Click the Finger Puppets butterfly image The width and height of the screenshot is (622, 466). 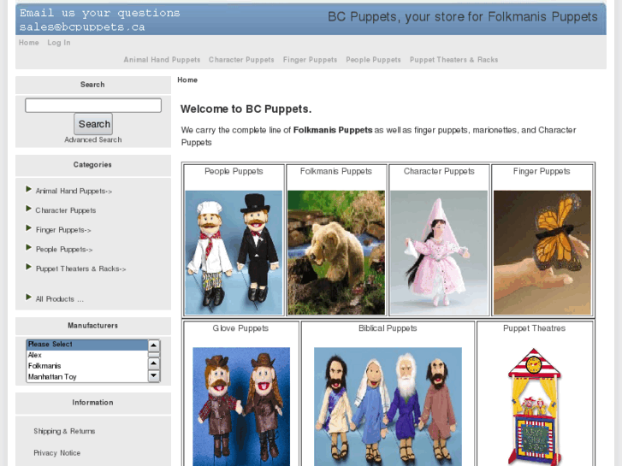[542, 252]
